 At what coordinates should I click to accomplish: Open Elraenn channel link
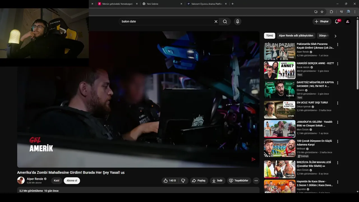300,90
